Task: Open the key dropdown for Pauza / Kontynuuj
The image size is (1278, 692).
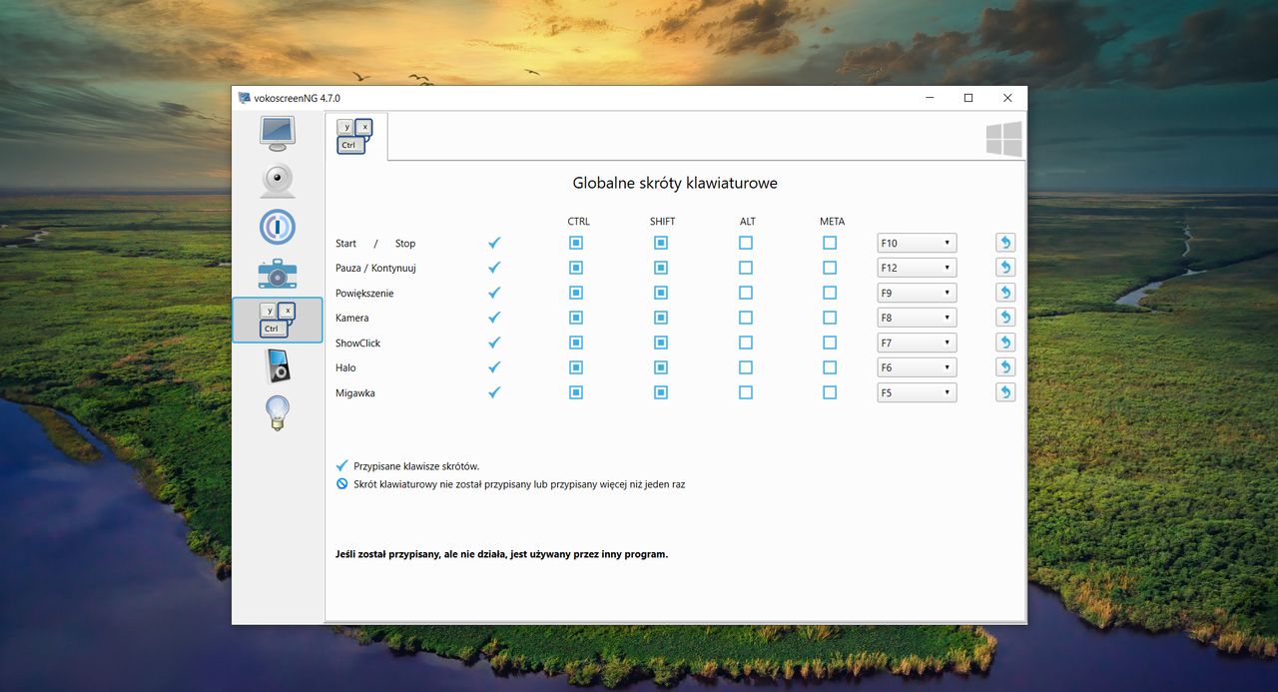Action: tap(916, 267)
